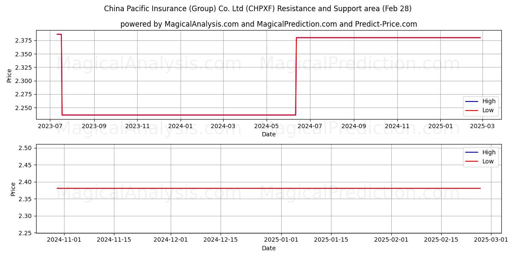
Task: Click the 2023-07 date tick label
Action: 50,126
